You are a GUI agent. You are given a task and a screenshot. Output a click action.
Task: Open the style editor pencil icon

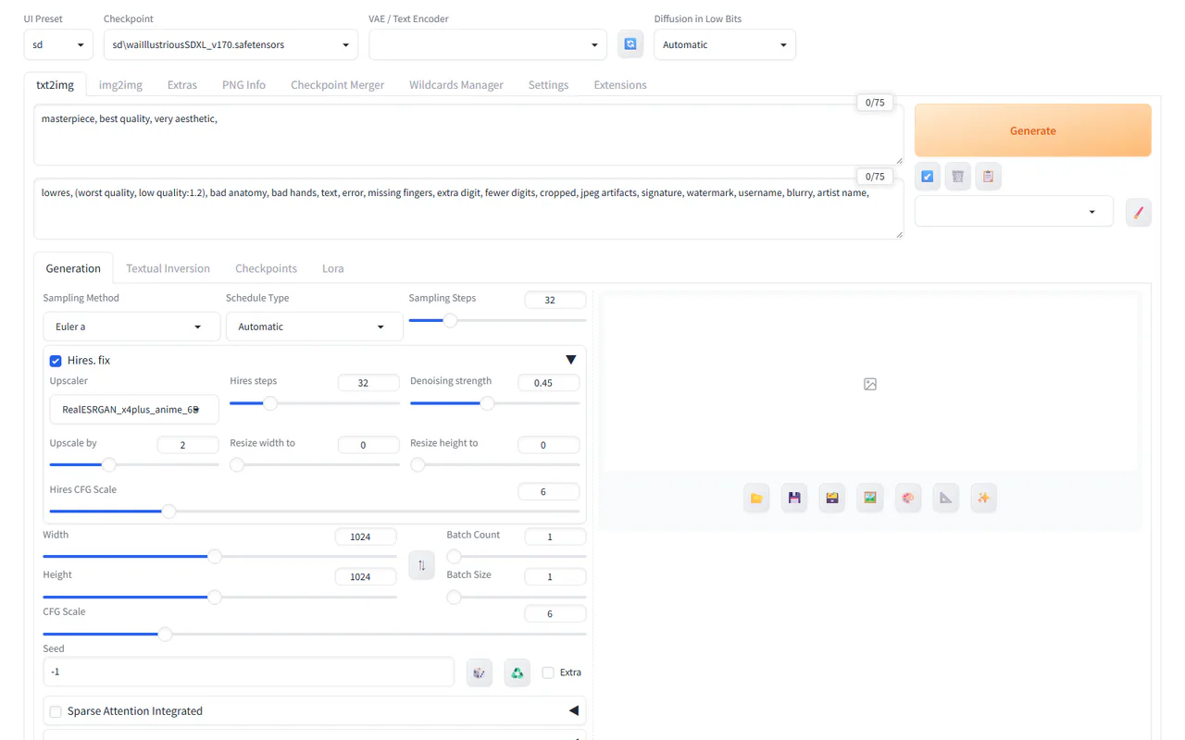click(1139, 212)
